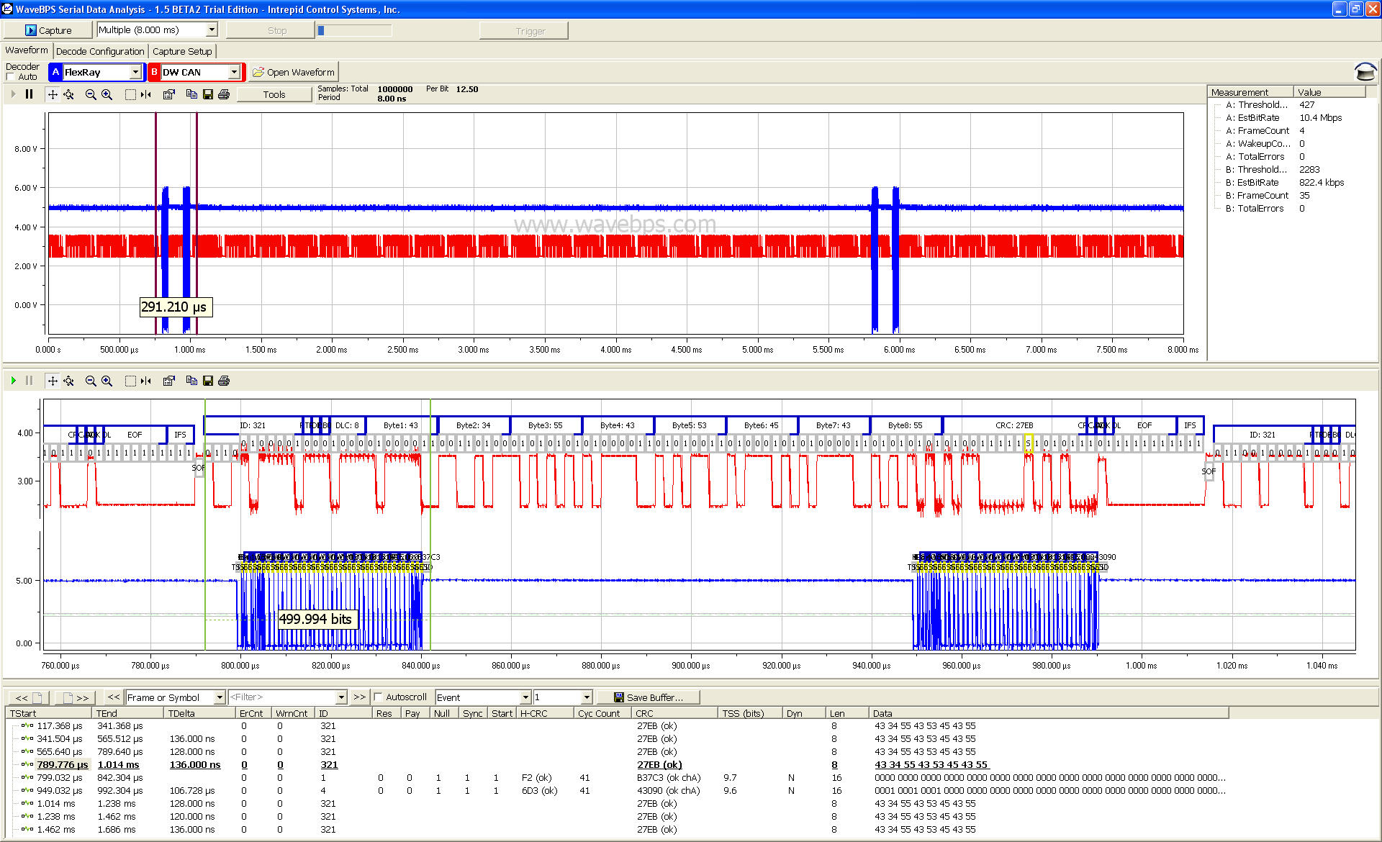Viewport: 1382px width, 842px height.
Task: Click the blue channel A color label
Action: [x=55, y=72]
